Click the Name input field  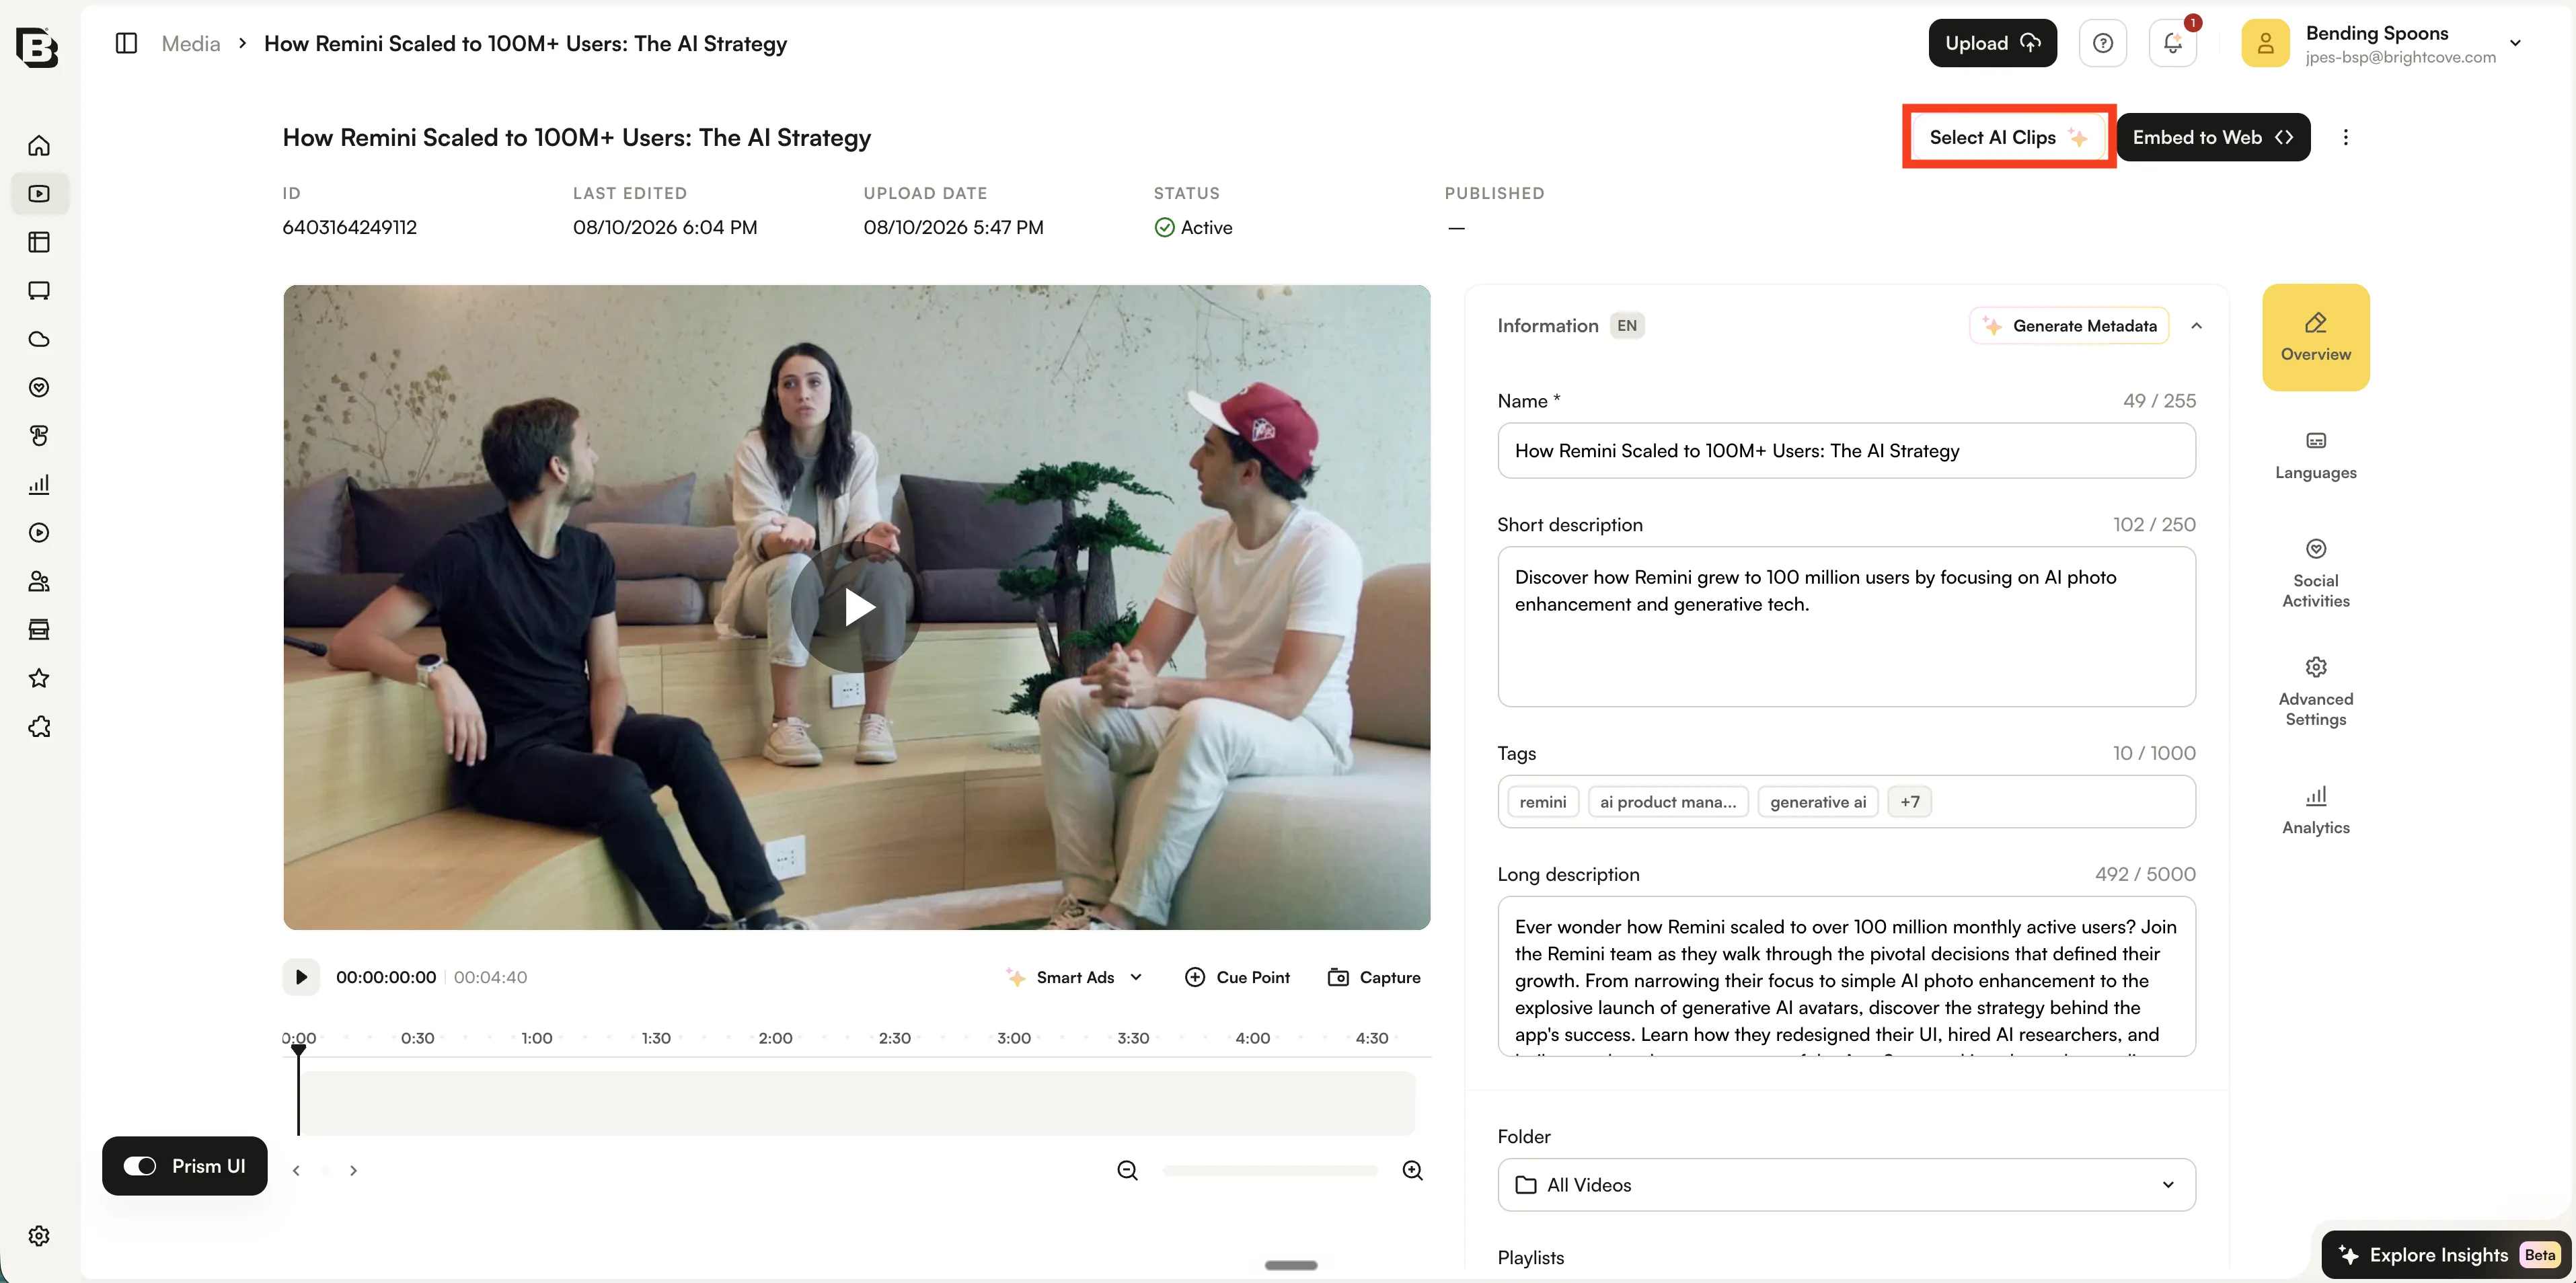coord(1846,451)
